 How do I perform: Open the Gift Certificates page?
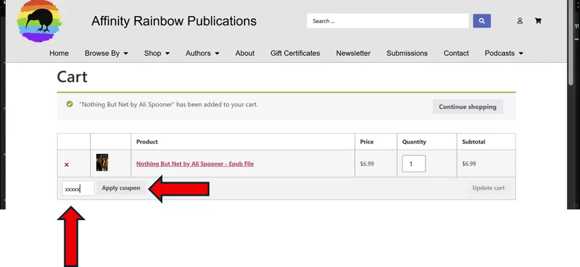click(295, 53)
